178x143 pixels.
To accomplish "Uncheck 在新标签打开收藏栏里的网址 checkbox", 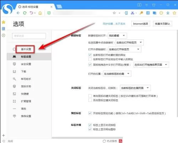I will click(x=90, y=55).
